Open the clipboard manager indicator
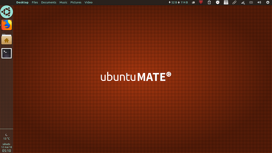The height and width of the screenshot is (153, 272). coord(209,2)
